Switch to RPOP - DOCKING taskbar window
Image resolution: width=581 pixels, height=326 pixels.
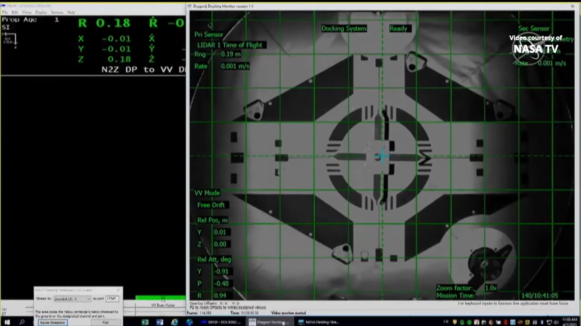tap(221, 322)
